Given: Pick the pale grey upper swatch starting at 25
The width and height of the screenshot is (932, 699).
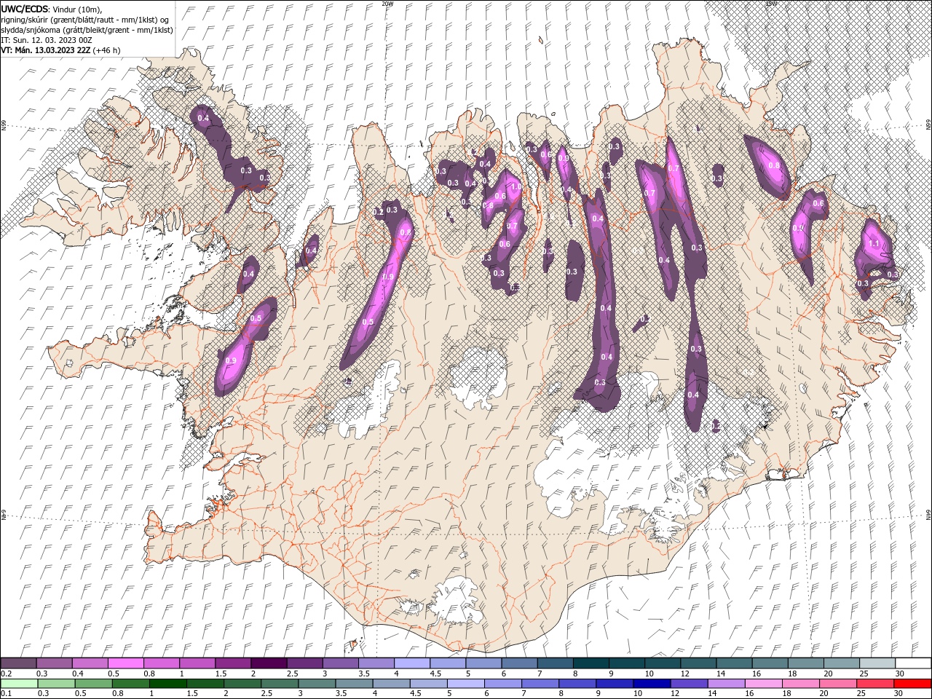Looking at the screenshot, I should tap(877, 663).
